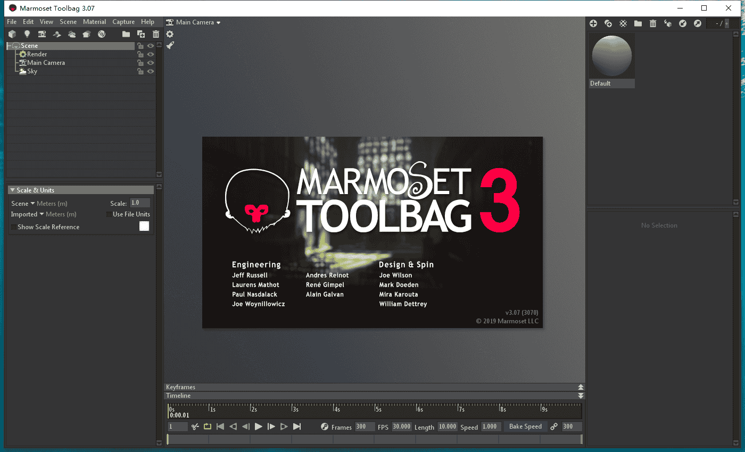745x452 pixels.
Task: Collapse the Scale & Units section
Action: (x=12, y=190)
